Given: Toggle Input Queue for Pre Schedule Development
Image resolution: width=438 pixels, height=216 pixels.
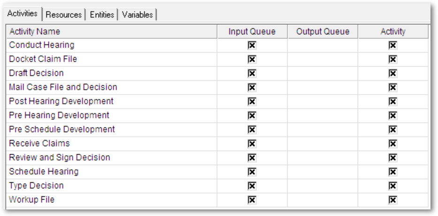Looking at the screenshot, I should coord(252,130).
